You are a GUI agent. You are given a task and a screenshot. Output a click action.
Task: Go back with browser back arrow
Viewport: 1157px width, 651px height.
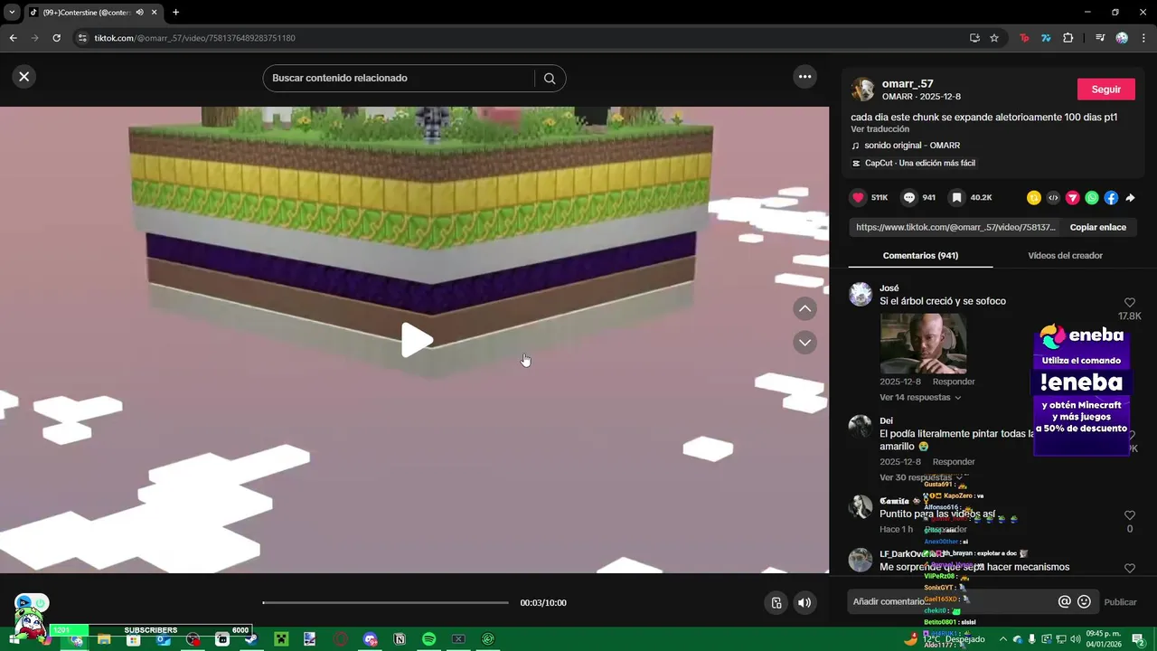click(x=13, y=38)
